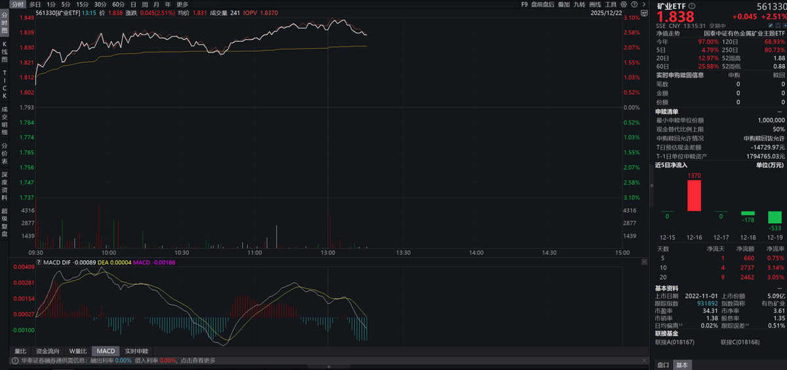Click 点击查看更多 in the status bar
This screenshot has height=370, width=787.
click(198, 360)
